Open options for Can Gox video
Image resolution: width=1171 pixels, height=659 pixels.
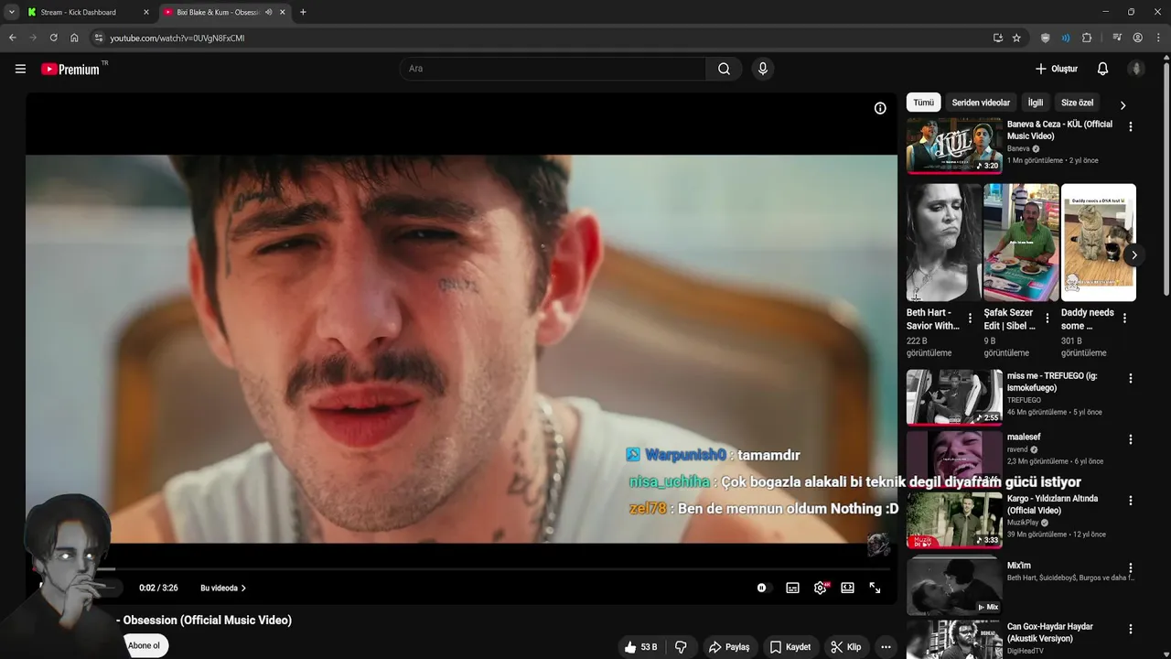pyautogui.click(x=1131, y=630)
